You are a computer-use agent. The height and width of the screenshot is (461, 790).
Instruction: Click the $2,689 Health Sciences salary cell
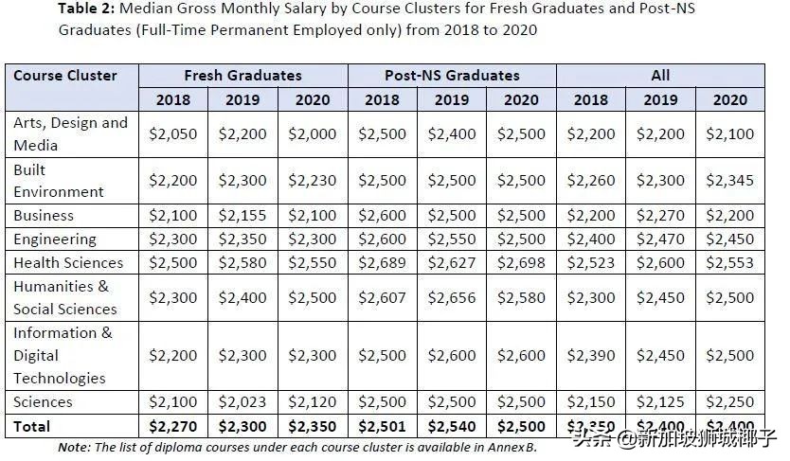(x=382, y=262)
